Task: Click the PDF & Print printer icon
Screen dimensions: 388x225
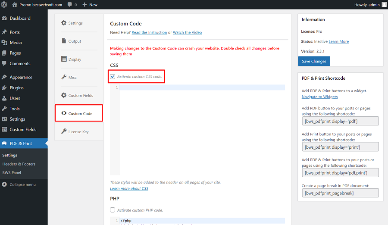Action: [x=4, y=144]
